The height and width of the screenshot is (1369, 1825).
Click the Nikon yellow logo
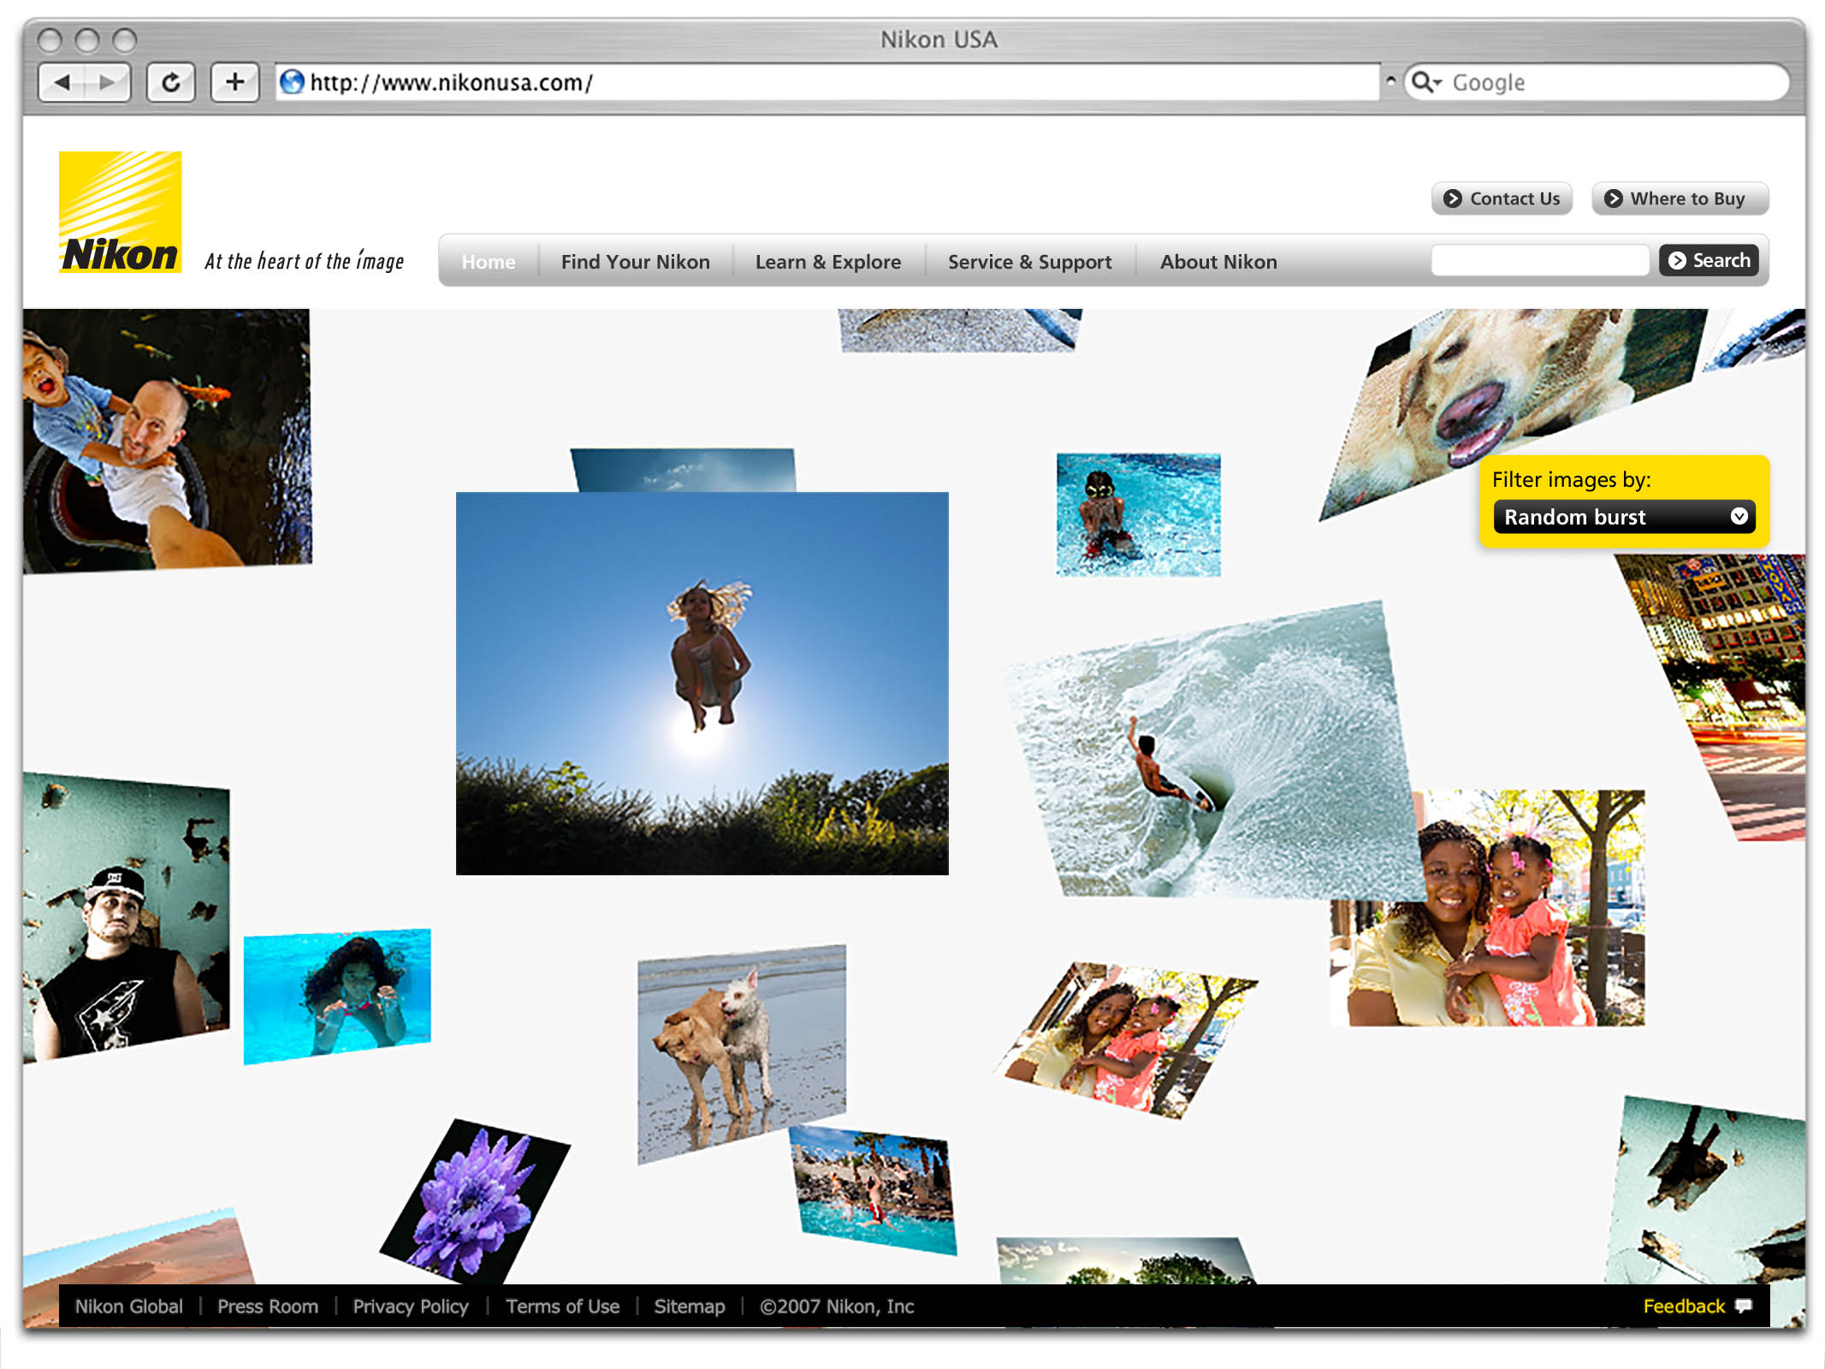pos(120,212)
